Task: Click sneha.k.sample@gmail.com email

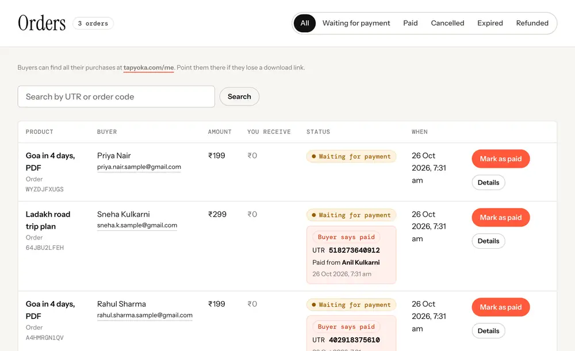Action: click(137, 225)
